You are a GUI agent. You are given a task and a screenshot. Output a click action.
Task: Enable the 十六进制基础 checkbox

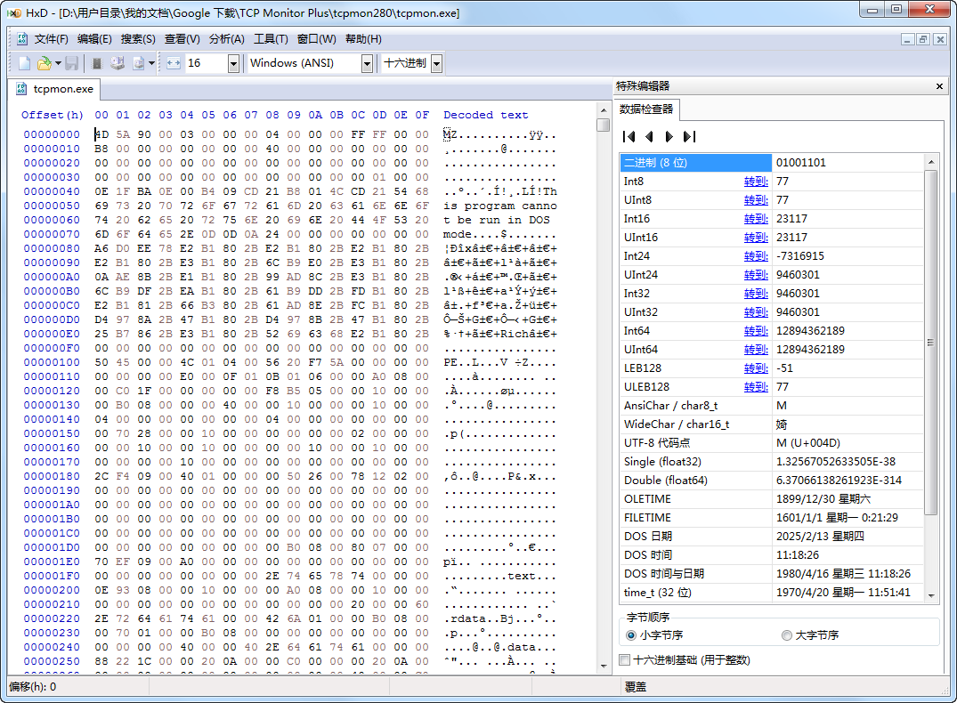click(x=624, y=660)
